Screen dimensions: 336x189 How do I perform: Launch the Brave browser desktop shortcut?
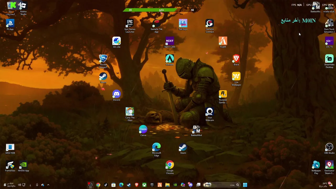pos(236,60)
